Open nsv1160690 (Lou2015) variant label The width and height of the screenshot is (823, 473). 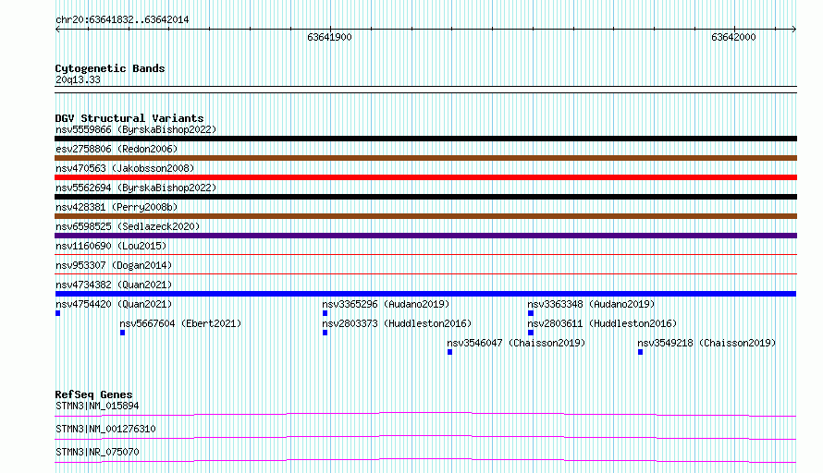coord(111,246)
